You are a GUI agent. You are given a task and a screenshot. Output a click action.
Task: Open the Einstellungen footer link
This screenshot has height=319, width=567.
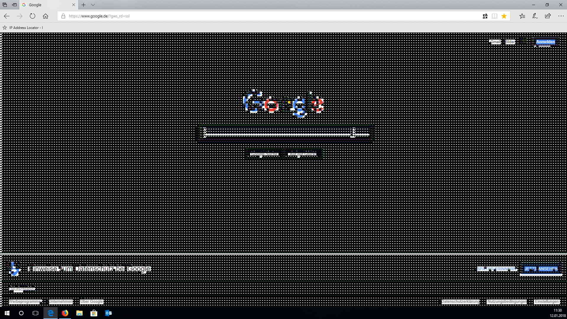(547, 302)
